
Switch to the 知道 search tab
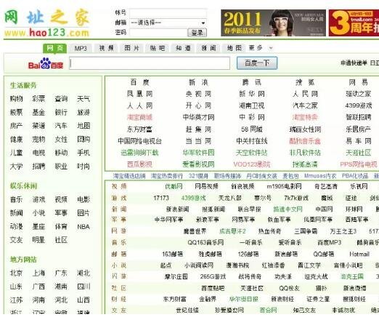pos(183,48)
